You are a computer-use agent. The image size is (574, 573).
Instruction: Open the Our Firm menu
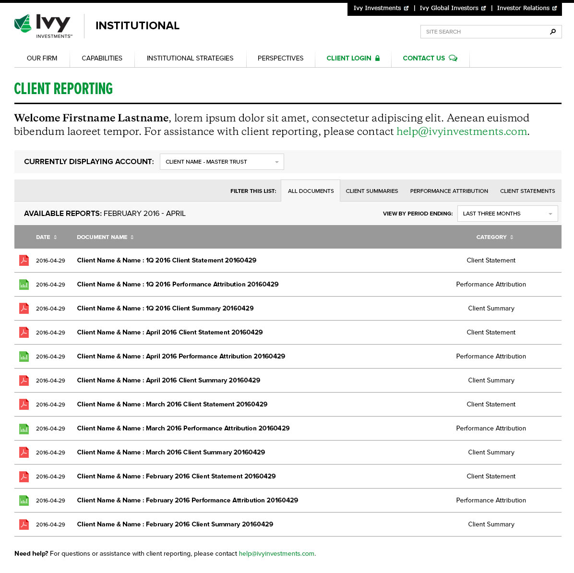point(42,58)
